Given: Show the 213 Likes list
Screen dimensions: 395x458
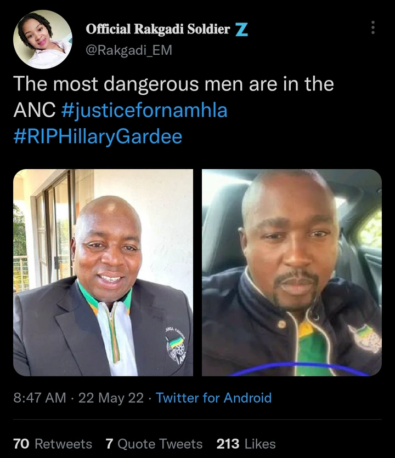Looking at the screenshot, I should coord(246,444).
